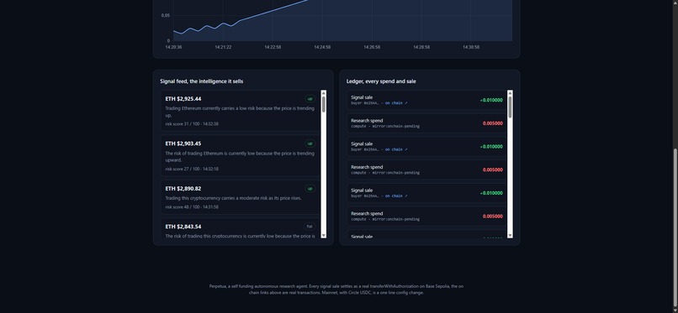Click the up badge on ETH $2,890.82 card
The height and width of the screenshot is (313, 678).
[x=310, y=189]
